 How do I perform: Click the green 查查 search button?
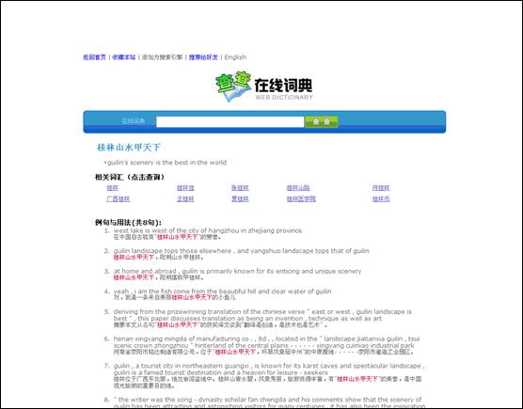point(322,121)
